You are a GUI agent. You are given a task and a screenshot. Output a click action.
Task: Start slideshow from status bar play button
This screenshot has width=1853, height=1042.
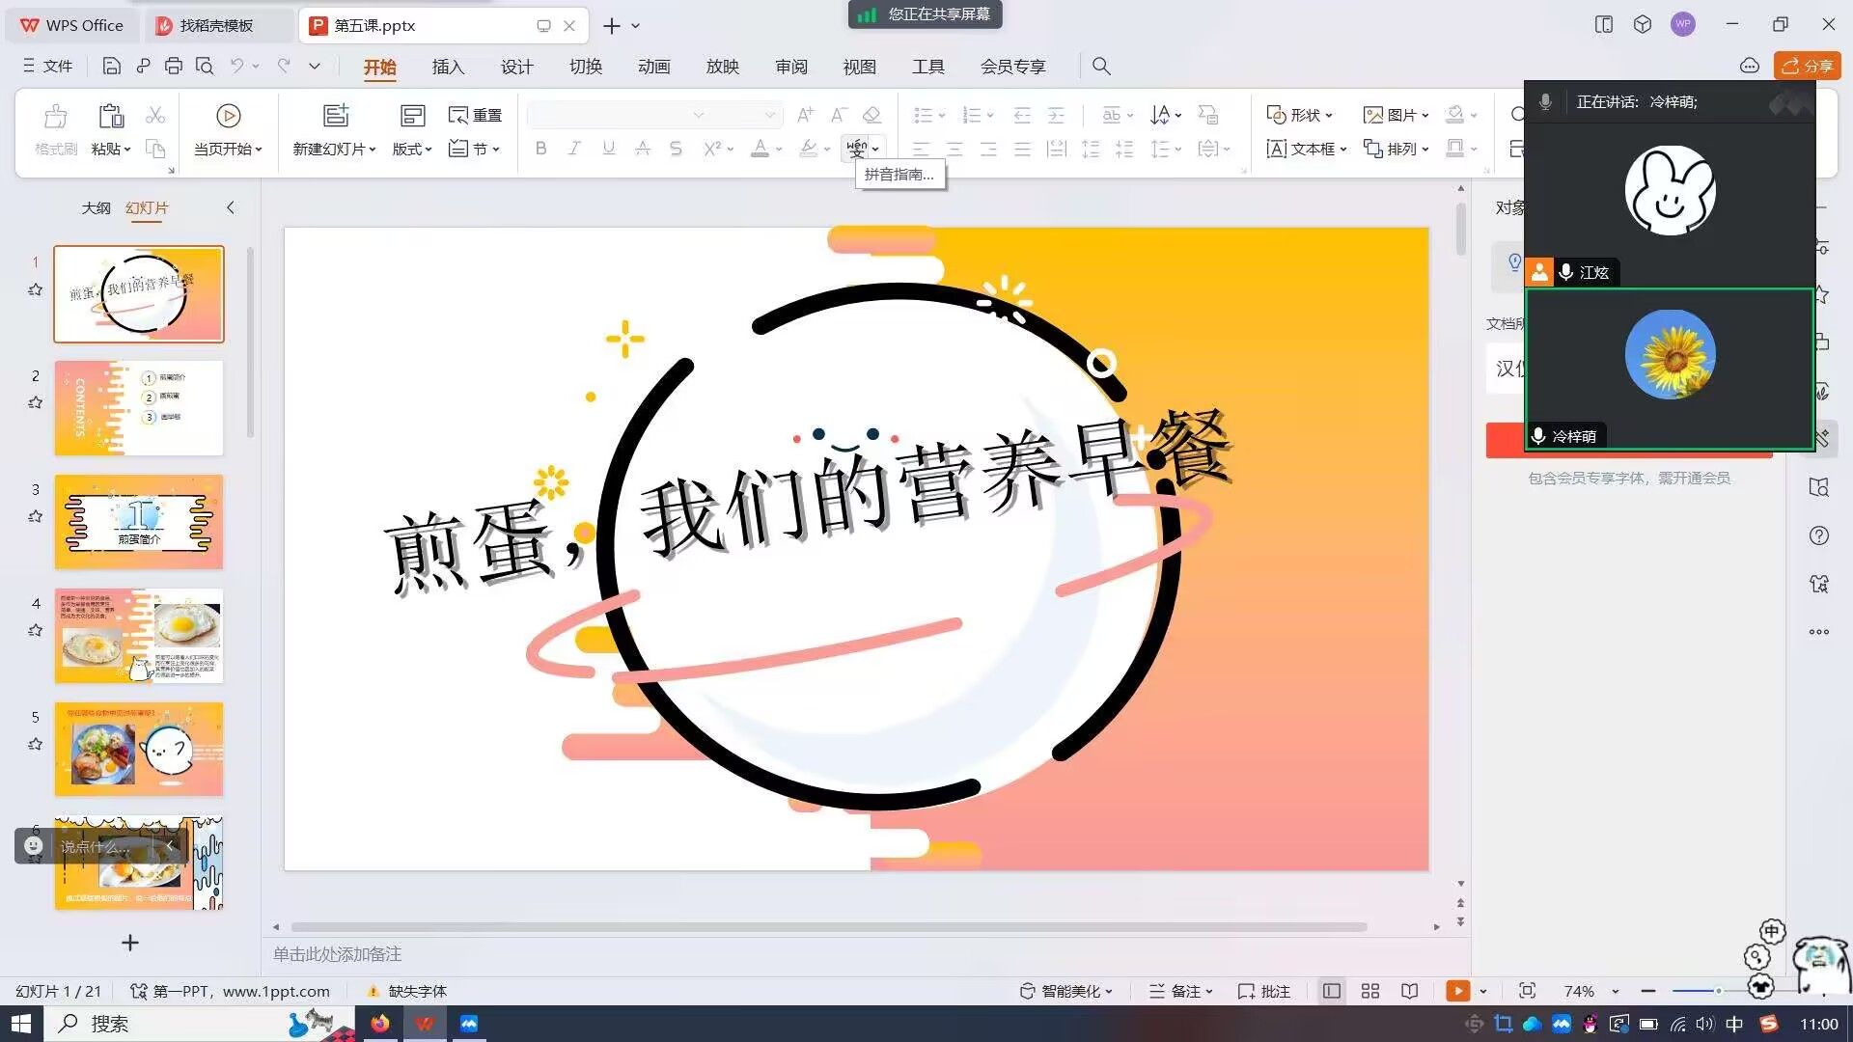click(1457, 991)
